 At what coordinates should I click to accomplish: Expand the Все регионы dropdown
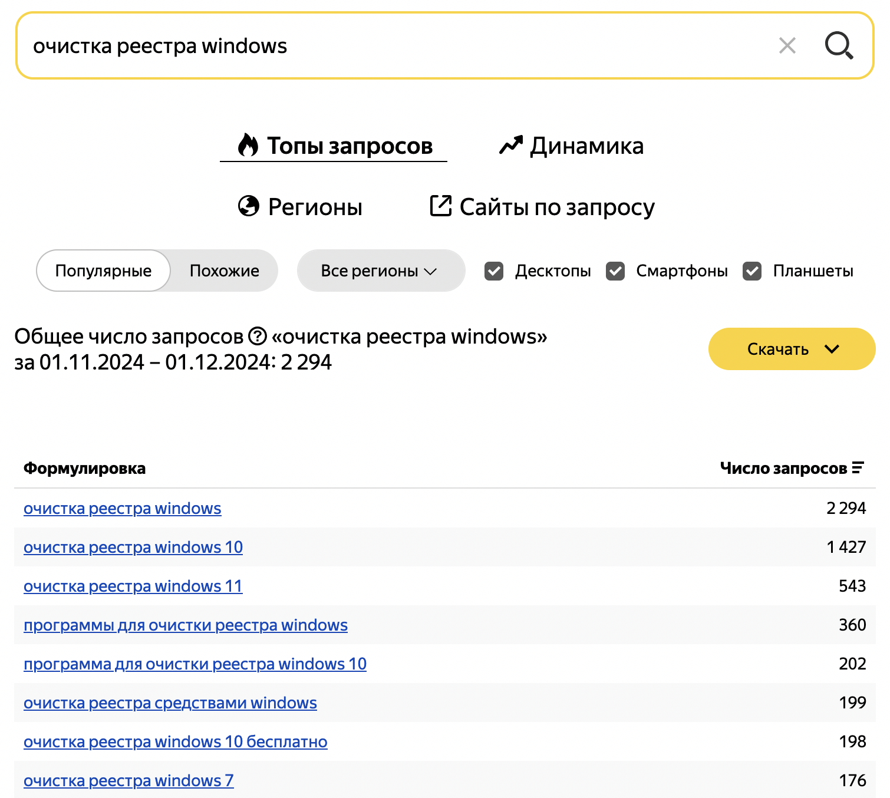381,271
